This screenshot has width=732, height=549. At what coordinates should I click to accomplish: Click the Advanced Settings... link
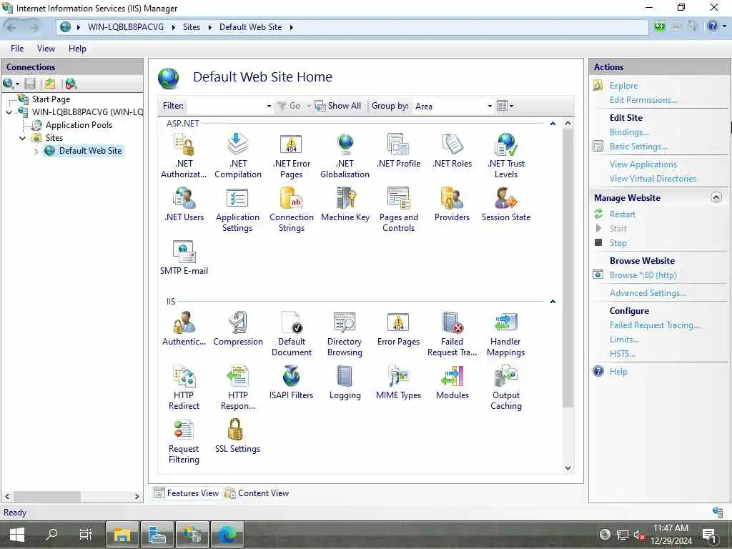648,293
